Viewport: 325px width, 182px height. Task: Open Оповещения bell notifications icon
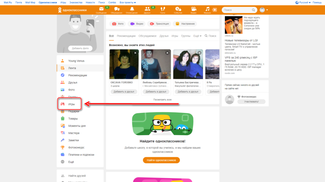pyautogui.click(x=132, y=9)
